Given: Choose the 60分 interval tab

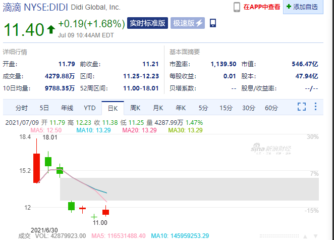Looking at the screenshot, I should (x=271, y=108).
